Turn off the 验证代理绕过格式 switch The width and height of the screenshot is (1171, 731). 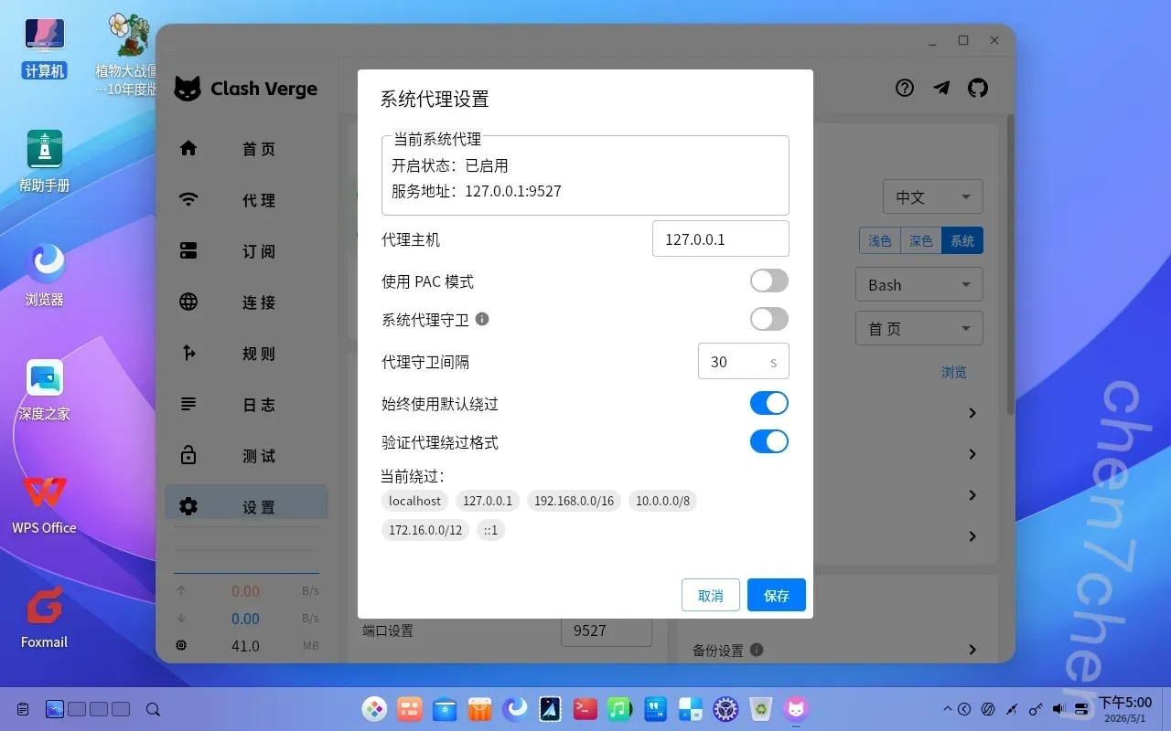point(769,441)
